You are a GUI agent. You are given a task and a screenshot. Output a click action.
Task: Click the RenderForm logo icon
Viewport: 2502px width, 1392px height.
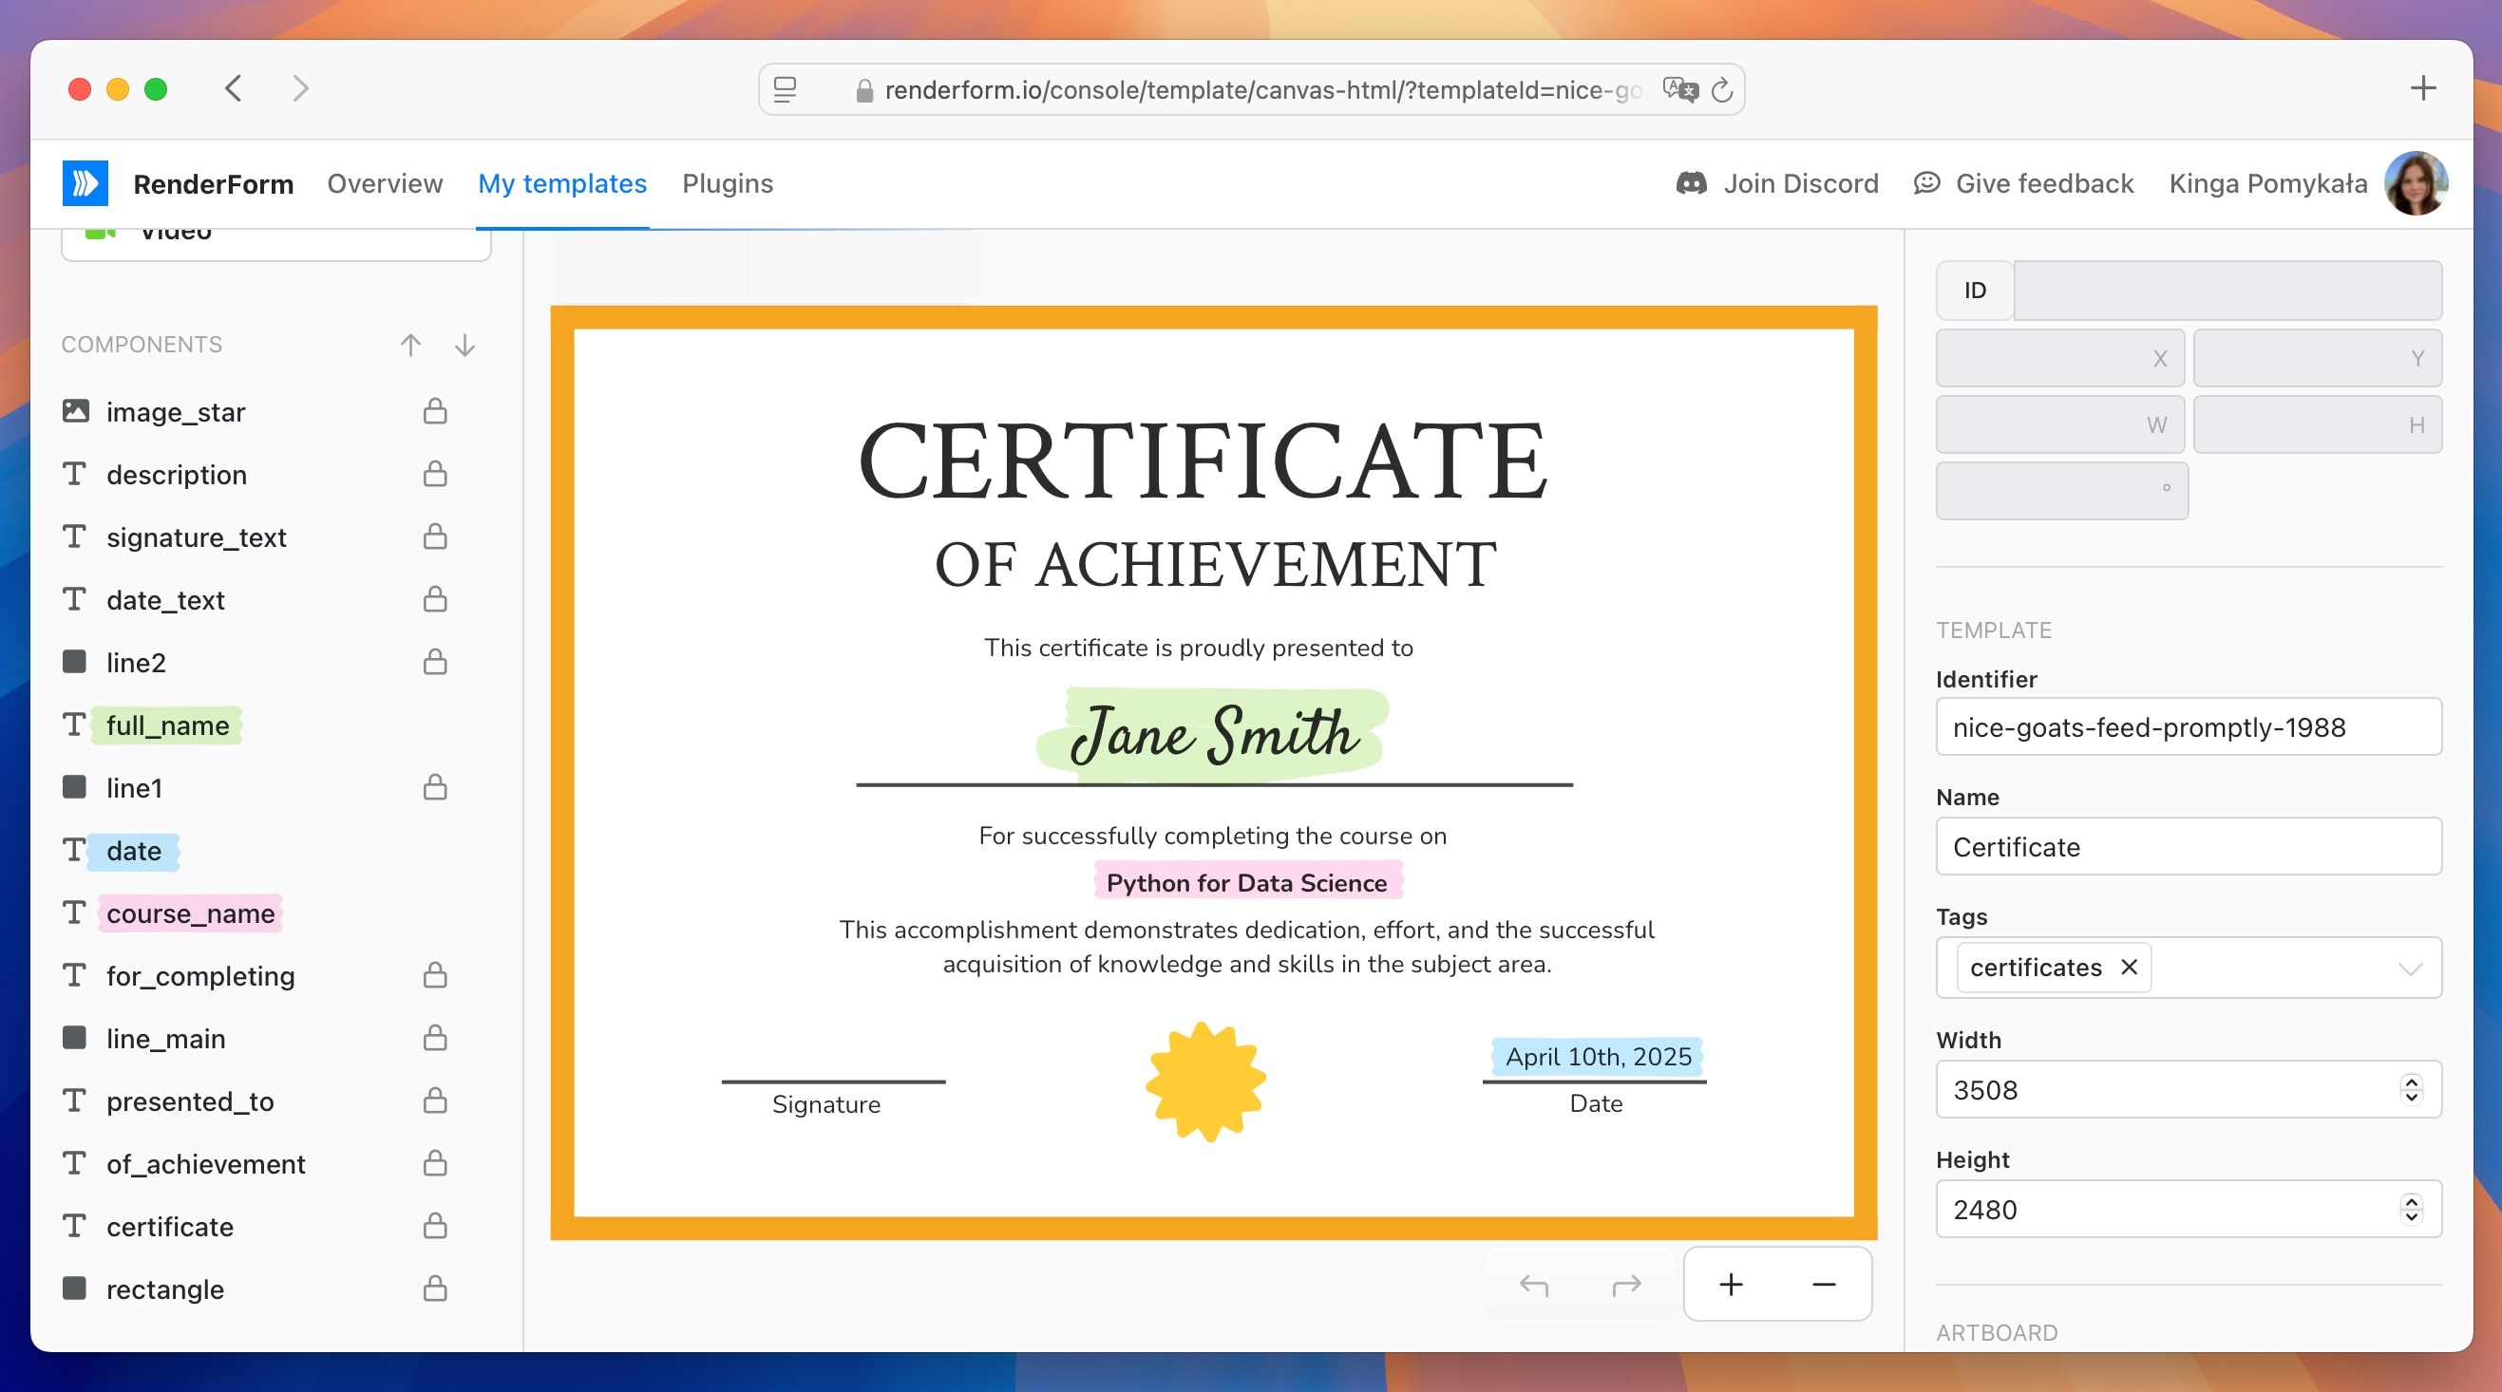(85, 183)
